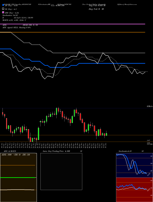Click the top price axis label
Image resolution: width=153 pixels, height=202 pixels.
[150, 107]
